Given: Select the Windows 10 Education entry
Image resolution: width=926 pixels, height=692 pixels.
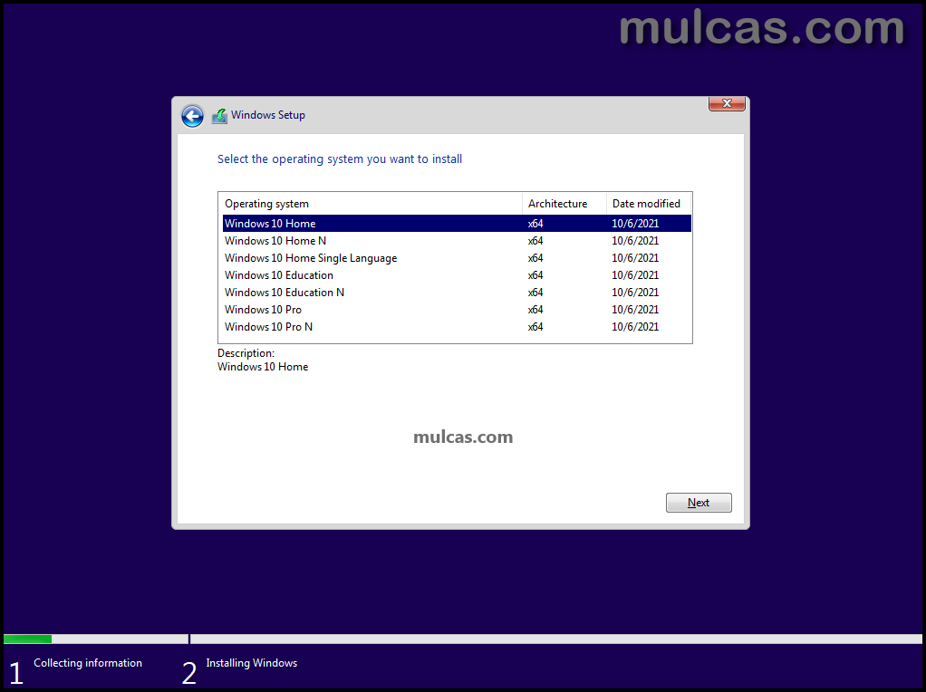Looking at the screenshot, I should pyautogui.click(x=279, y=275).
